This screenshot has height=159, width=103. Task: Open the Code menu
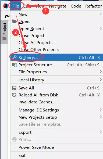click(76, 6)
